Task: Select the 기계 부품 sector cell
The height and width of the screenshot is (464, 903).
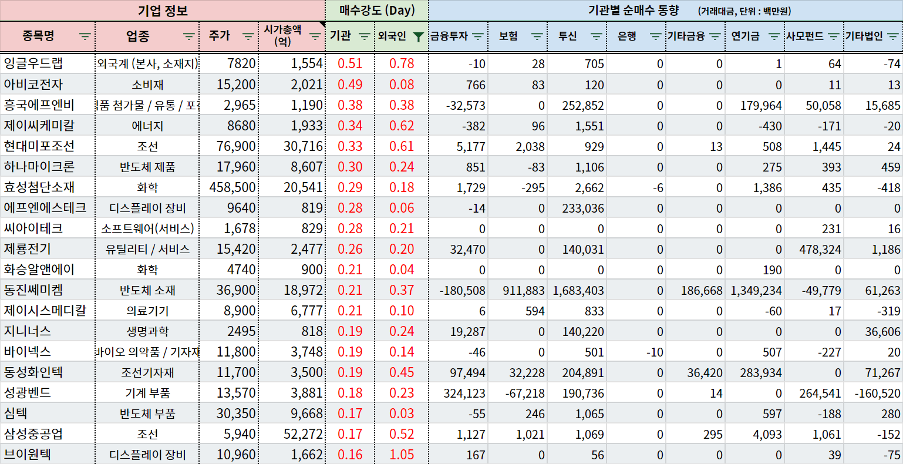Action: [147, 392]
